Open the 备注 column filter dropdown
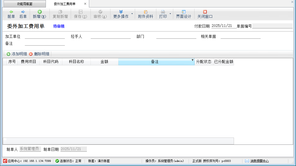The width and height of the screenshot is (296, 166). coord(192,60)
